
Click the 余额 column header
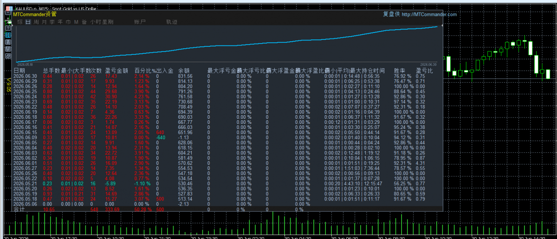click(x=184, y=71)
